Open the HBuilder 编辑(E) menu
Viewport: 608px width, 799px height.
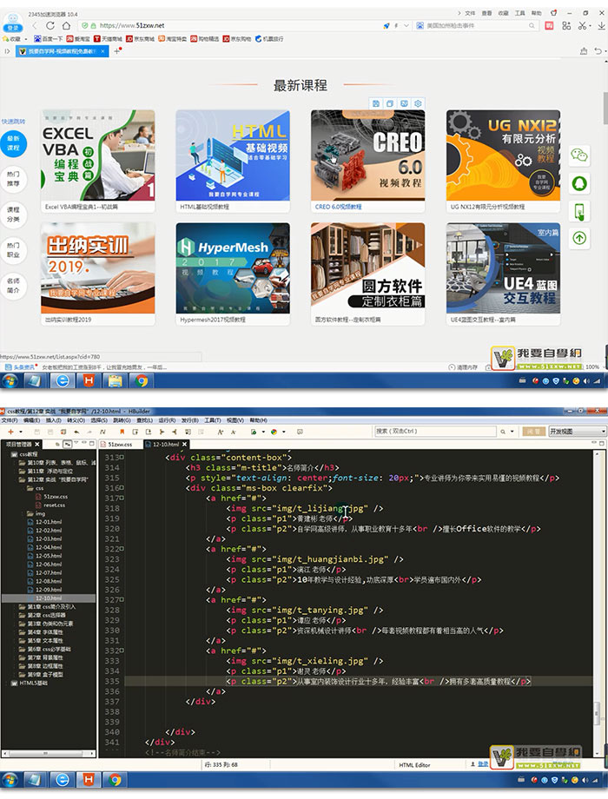(31, 420)
